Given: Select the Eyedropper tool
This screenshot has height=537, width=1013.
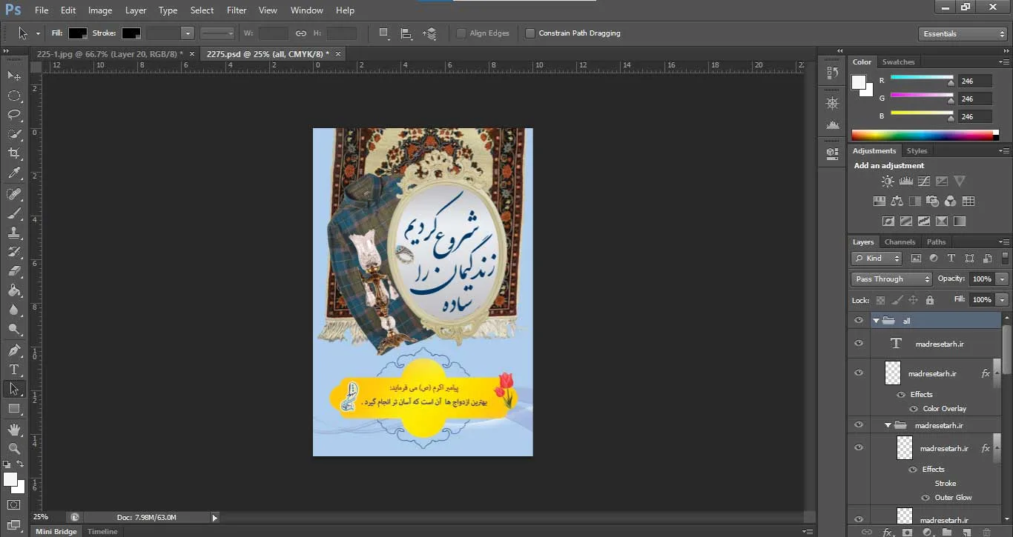Looking at the screenshot, I should 14,173.
